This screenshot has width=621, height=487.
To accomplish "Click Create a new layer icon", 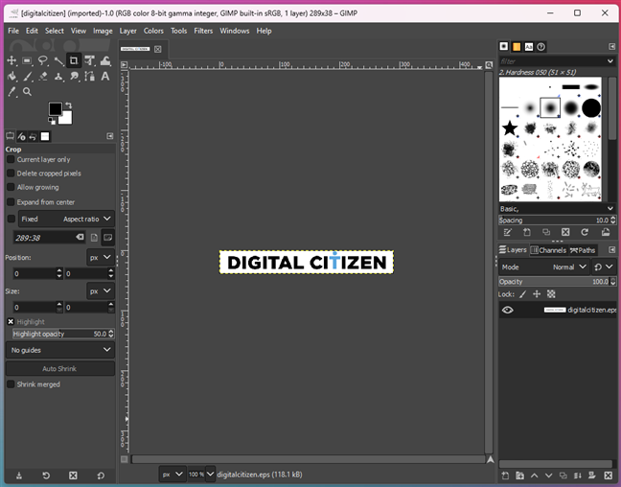I will (505, 475).
